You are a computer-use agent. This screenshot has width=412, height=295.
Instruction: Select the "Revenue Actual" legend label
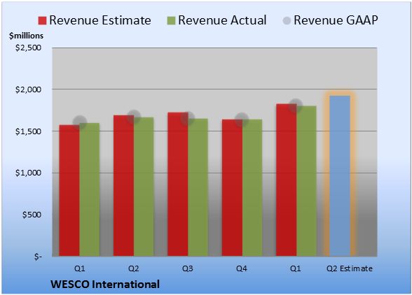point(222,20)
